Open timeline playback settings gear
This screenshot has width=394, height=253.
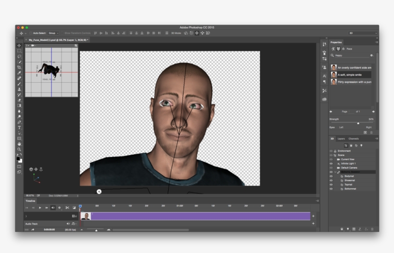60,207
